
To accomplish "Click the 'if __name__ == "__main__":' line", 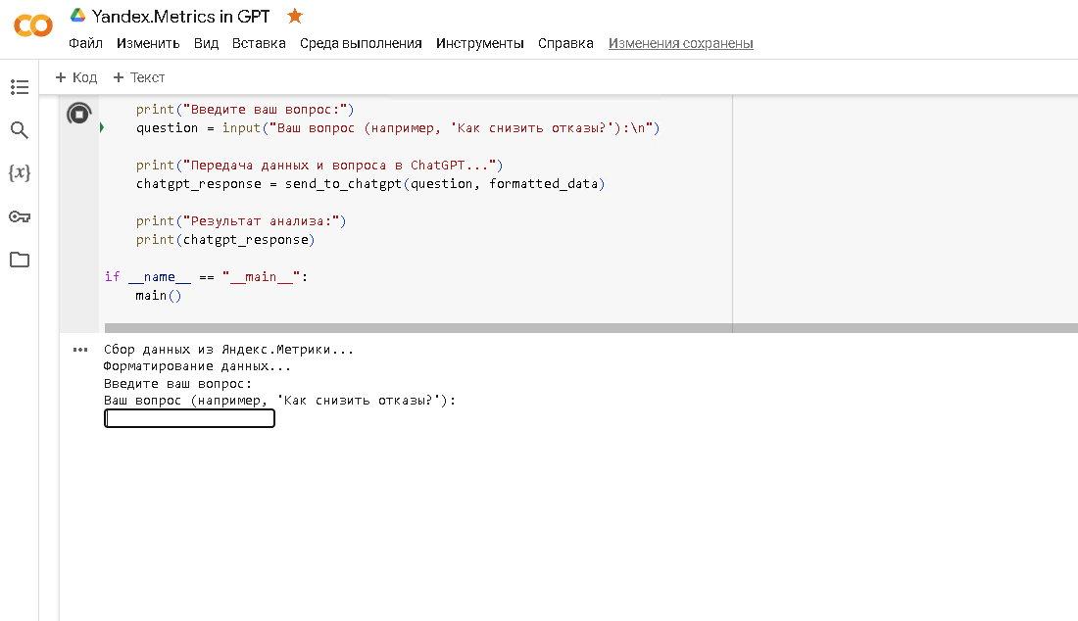I will pos(206,277).
